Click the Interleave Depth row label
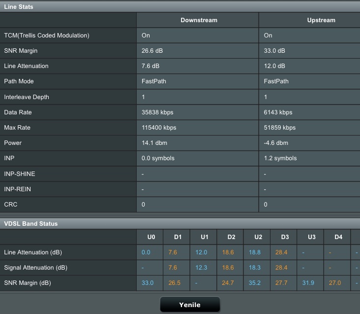This screenshot has height=314, width=360. click(x=27, y=97)
